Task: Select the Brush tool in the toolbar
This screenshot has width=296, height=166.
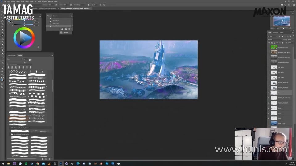Action: [x=2, y=36]
